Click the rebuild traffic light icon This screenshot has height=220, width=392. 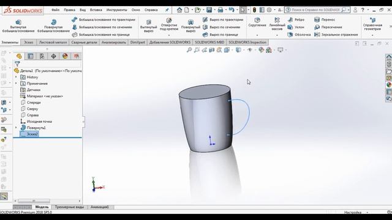[x=254, y=10]
